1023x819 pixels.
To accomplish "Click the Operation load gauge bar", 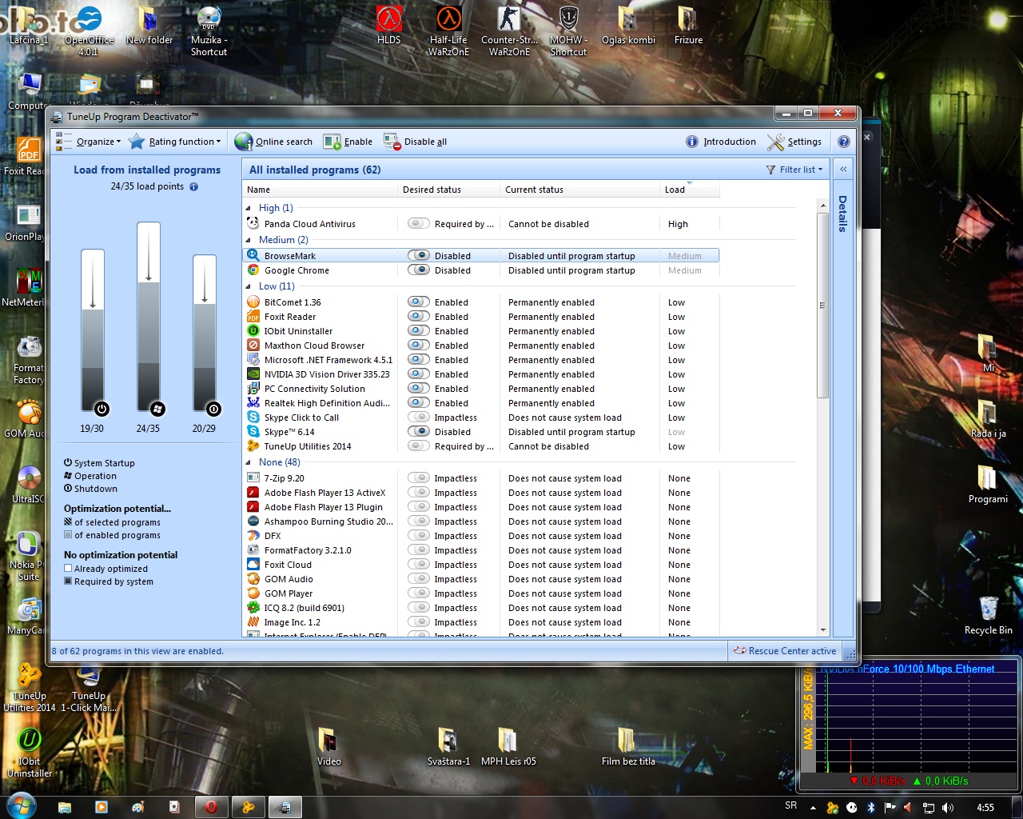I will 149,317.
